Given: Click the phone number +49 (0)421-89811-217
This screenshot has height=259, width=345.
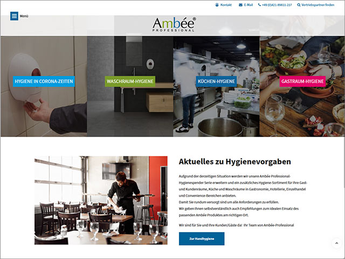Looking at the screenshot, I should click(x=277, y=5).
